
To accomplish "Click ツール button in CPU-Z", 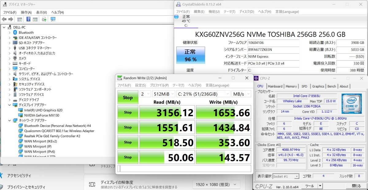I will [x=309, y=186].
